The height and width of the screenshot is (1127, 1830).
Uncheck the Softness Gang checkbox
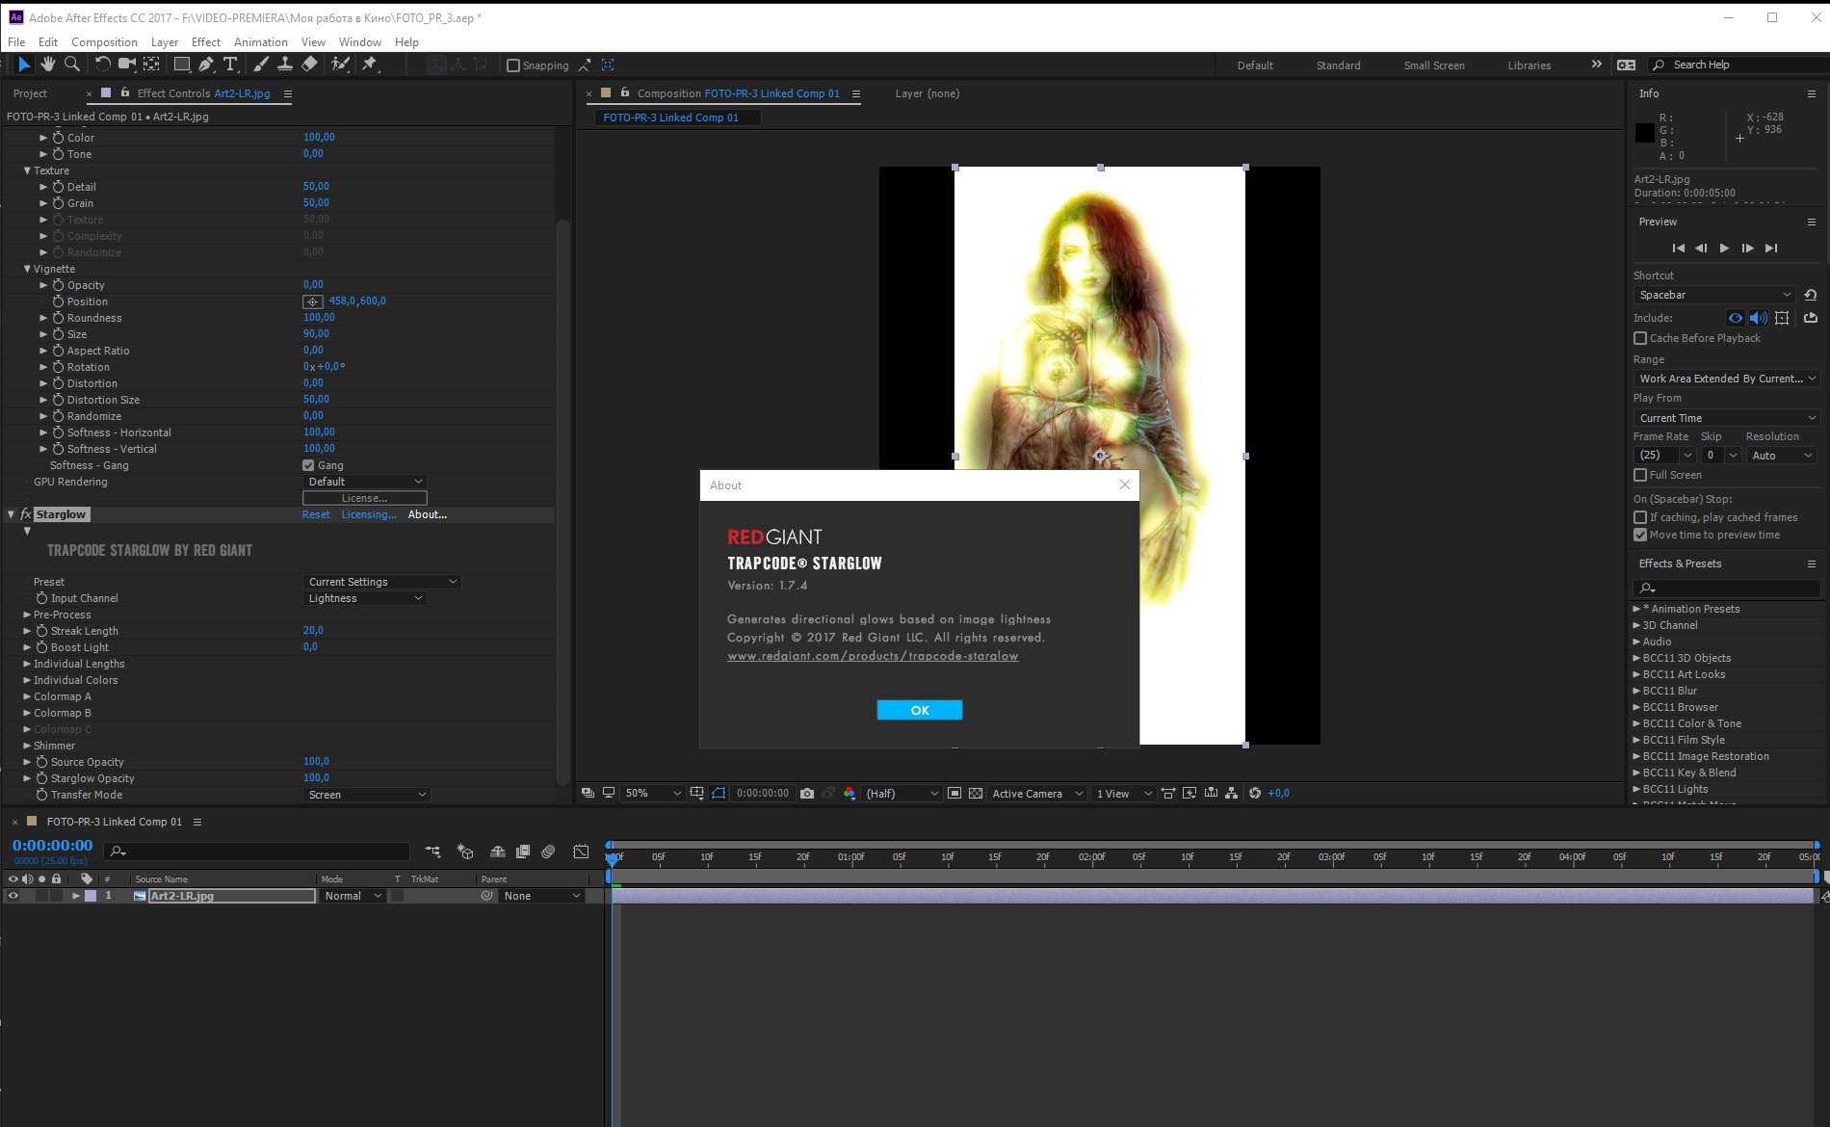click(309, 465)
